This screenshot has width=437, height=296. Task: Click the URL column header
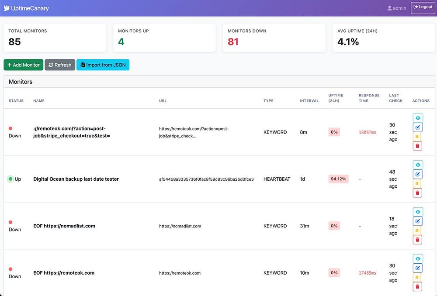(163, 101)
